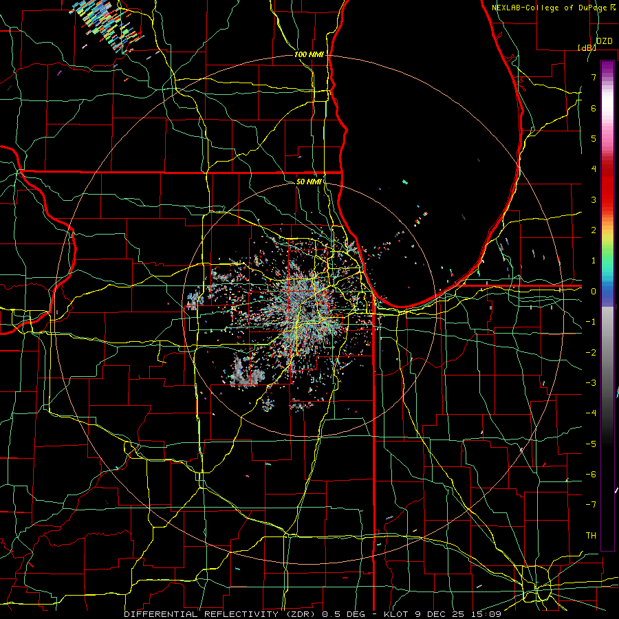This screenshot has height=619, width=619.
Task: Click the gray echo patch southwest of the radar
Action: click(x=246, y=372)
